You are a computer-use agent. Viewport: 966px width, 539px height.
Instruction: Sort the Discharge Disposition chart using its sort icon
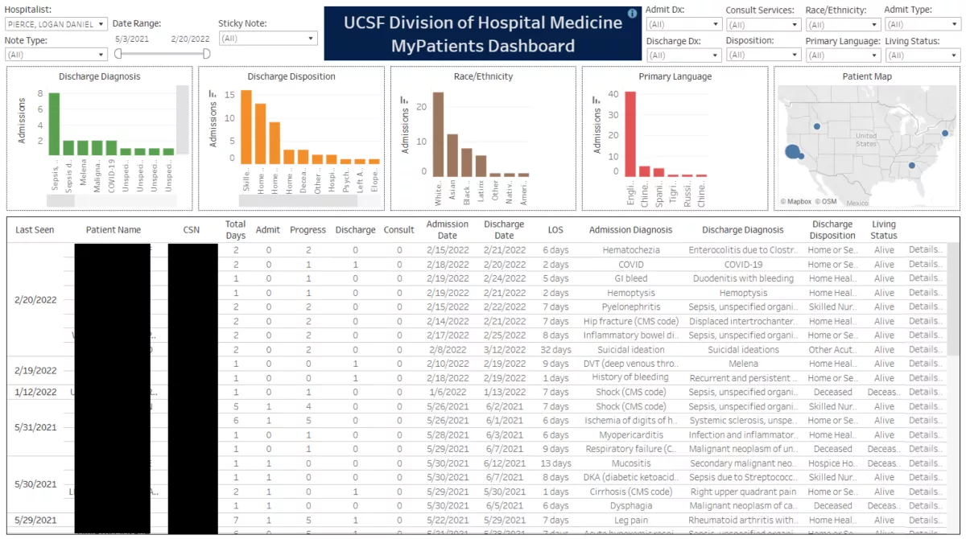213,93
